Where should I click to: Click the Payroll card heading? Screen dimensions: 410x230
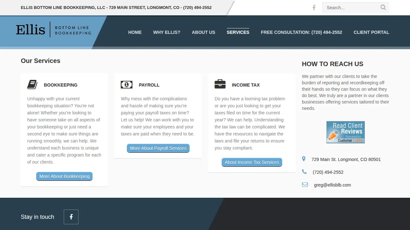[149, 85]
